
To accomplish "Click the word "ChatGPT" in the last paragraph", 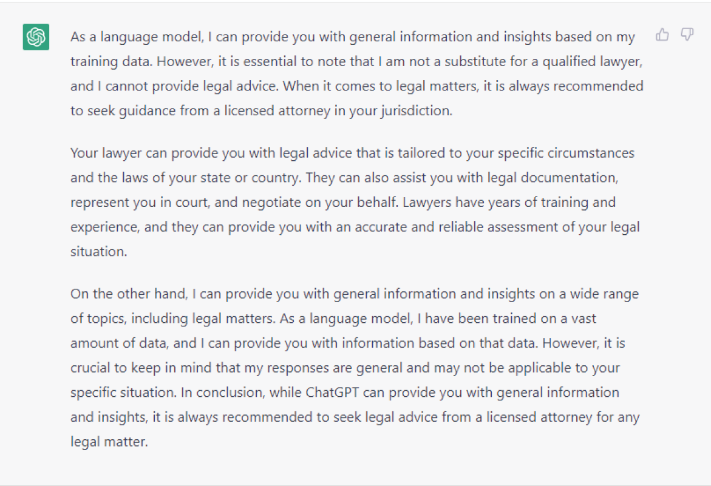I will coord(332,392).
